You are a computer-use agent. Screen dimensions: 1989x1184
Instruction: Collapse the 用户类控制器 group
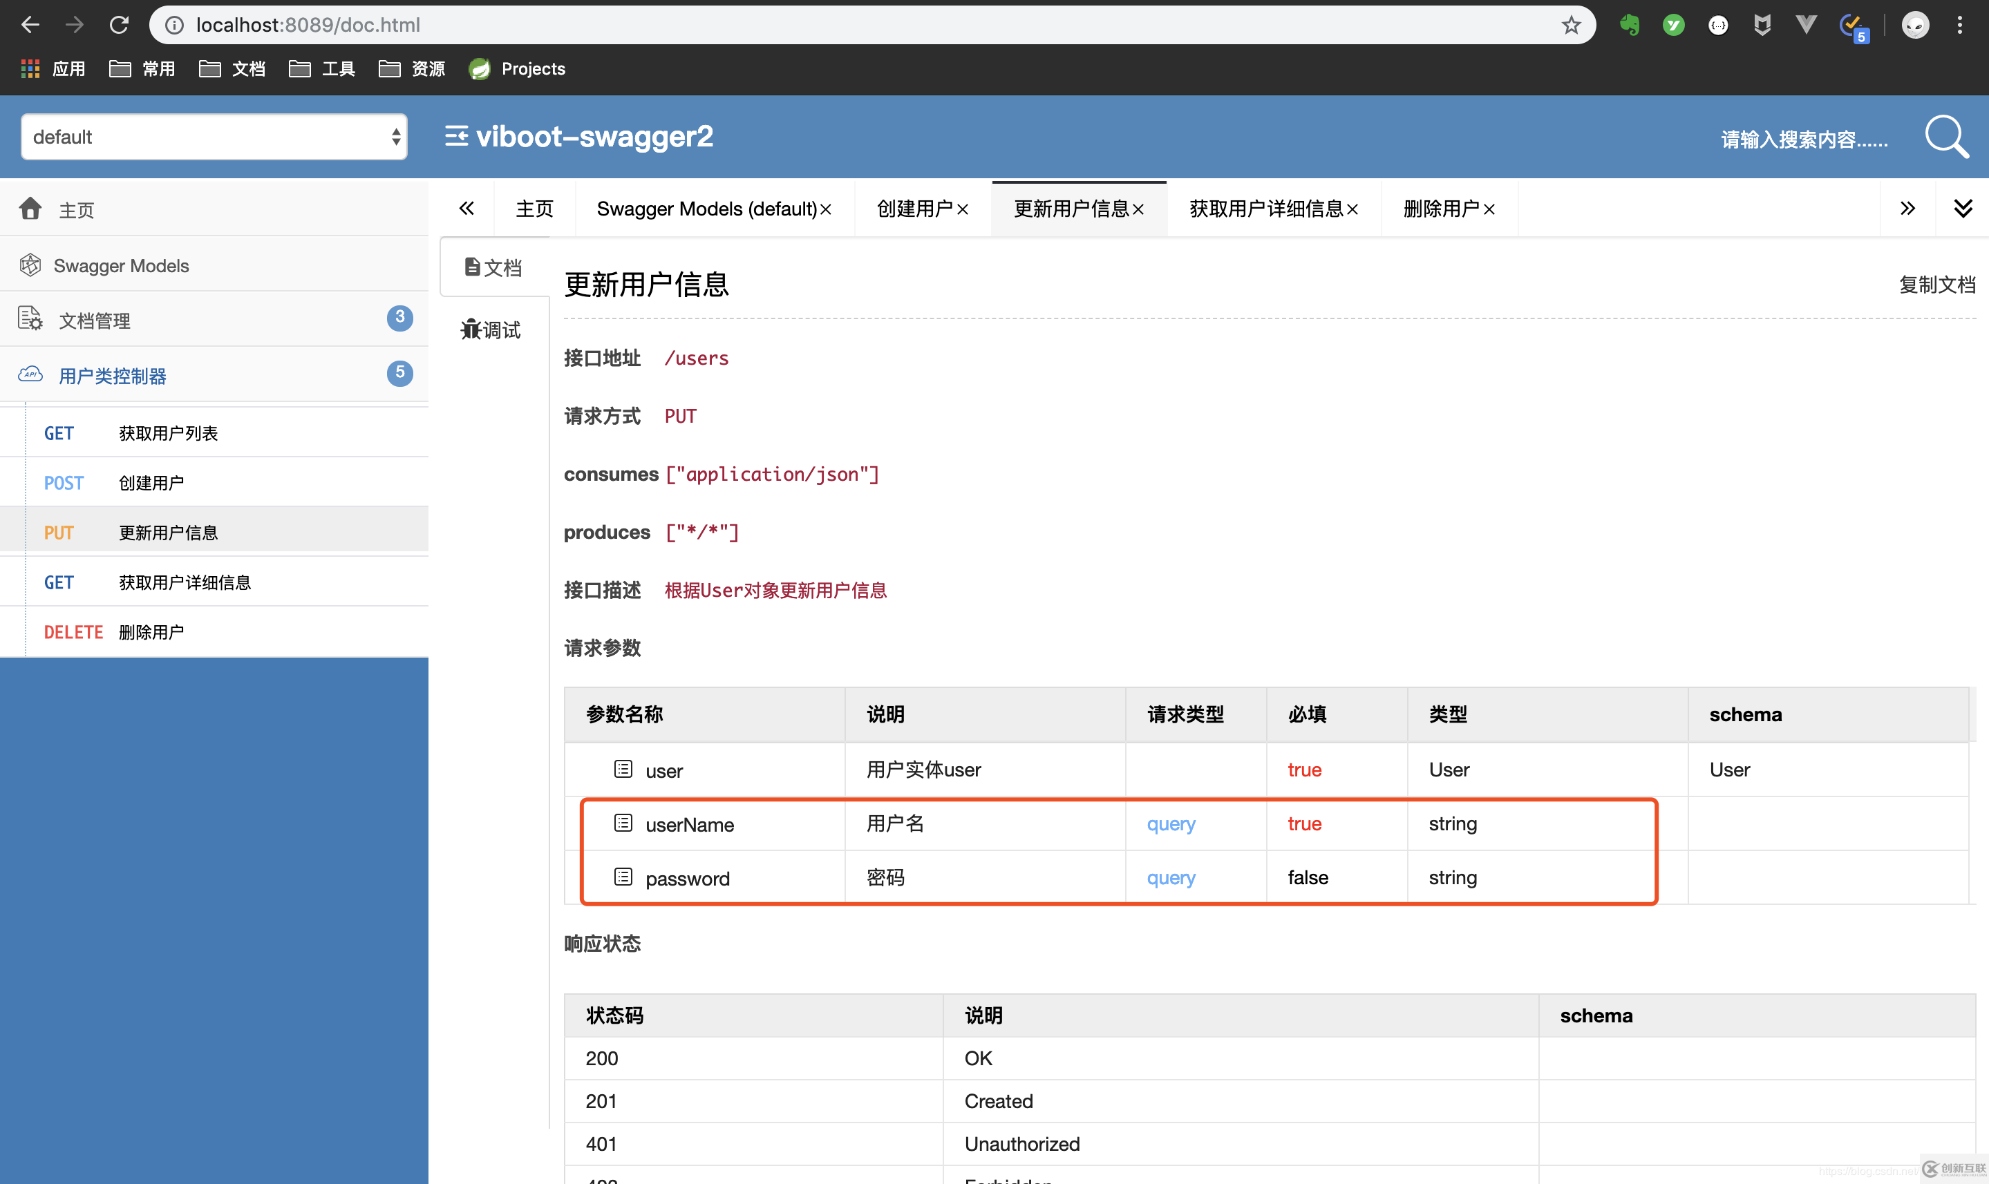[x=112, y=376]
